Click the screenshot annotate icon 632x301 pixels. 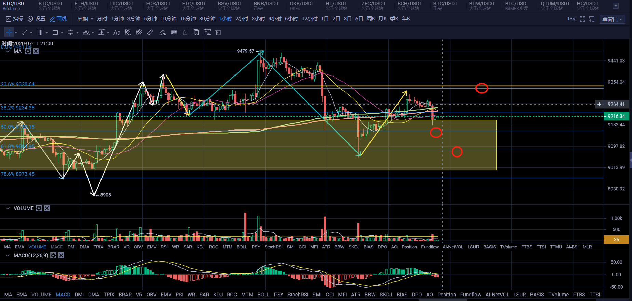point(207,32)
